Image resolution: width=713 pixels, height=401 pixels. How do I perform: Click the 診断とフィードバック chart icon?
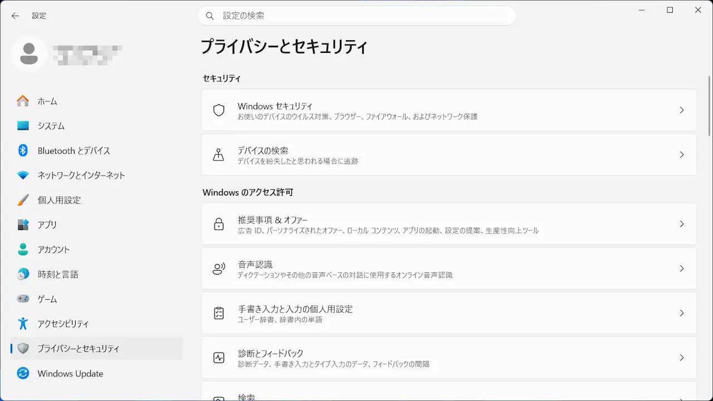(219, 358)
